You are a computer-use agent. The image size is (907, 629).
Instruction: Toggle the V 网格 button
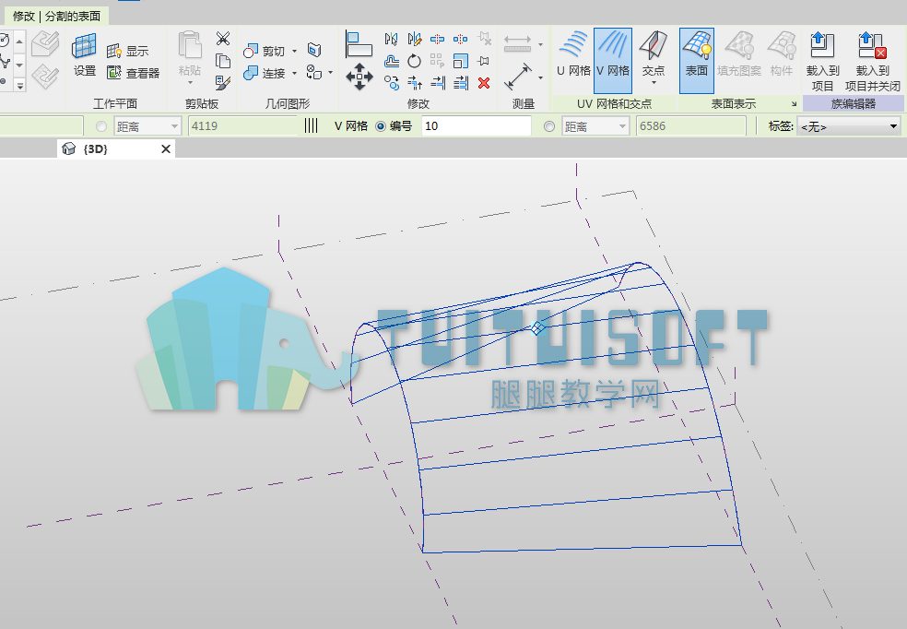pyautogui.click(x=613, y=60)
